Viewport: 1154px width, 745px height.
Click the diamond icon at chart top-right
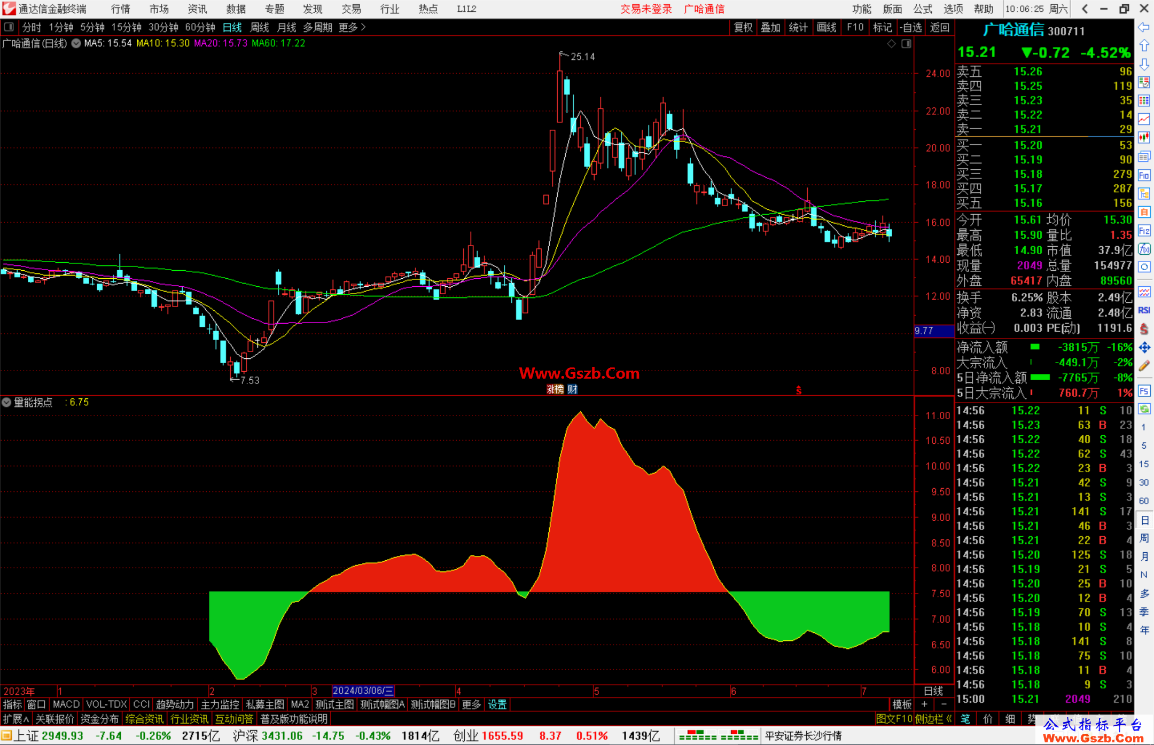[891, 44]
